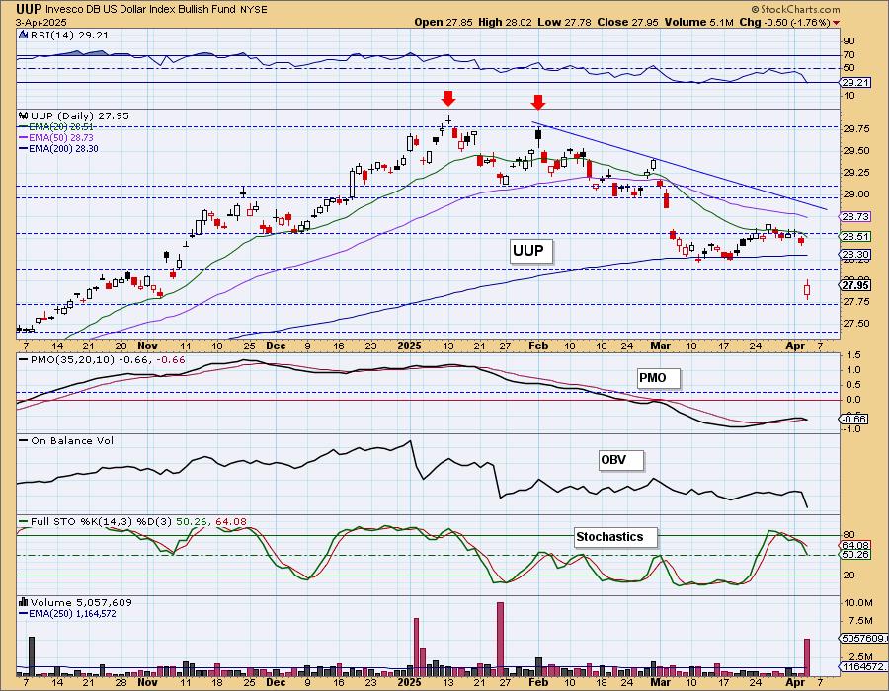
Task: Click Nov on the price chart date axis
Action: (x=147, y=346)
